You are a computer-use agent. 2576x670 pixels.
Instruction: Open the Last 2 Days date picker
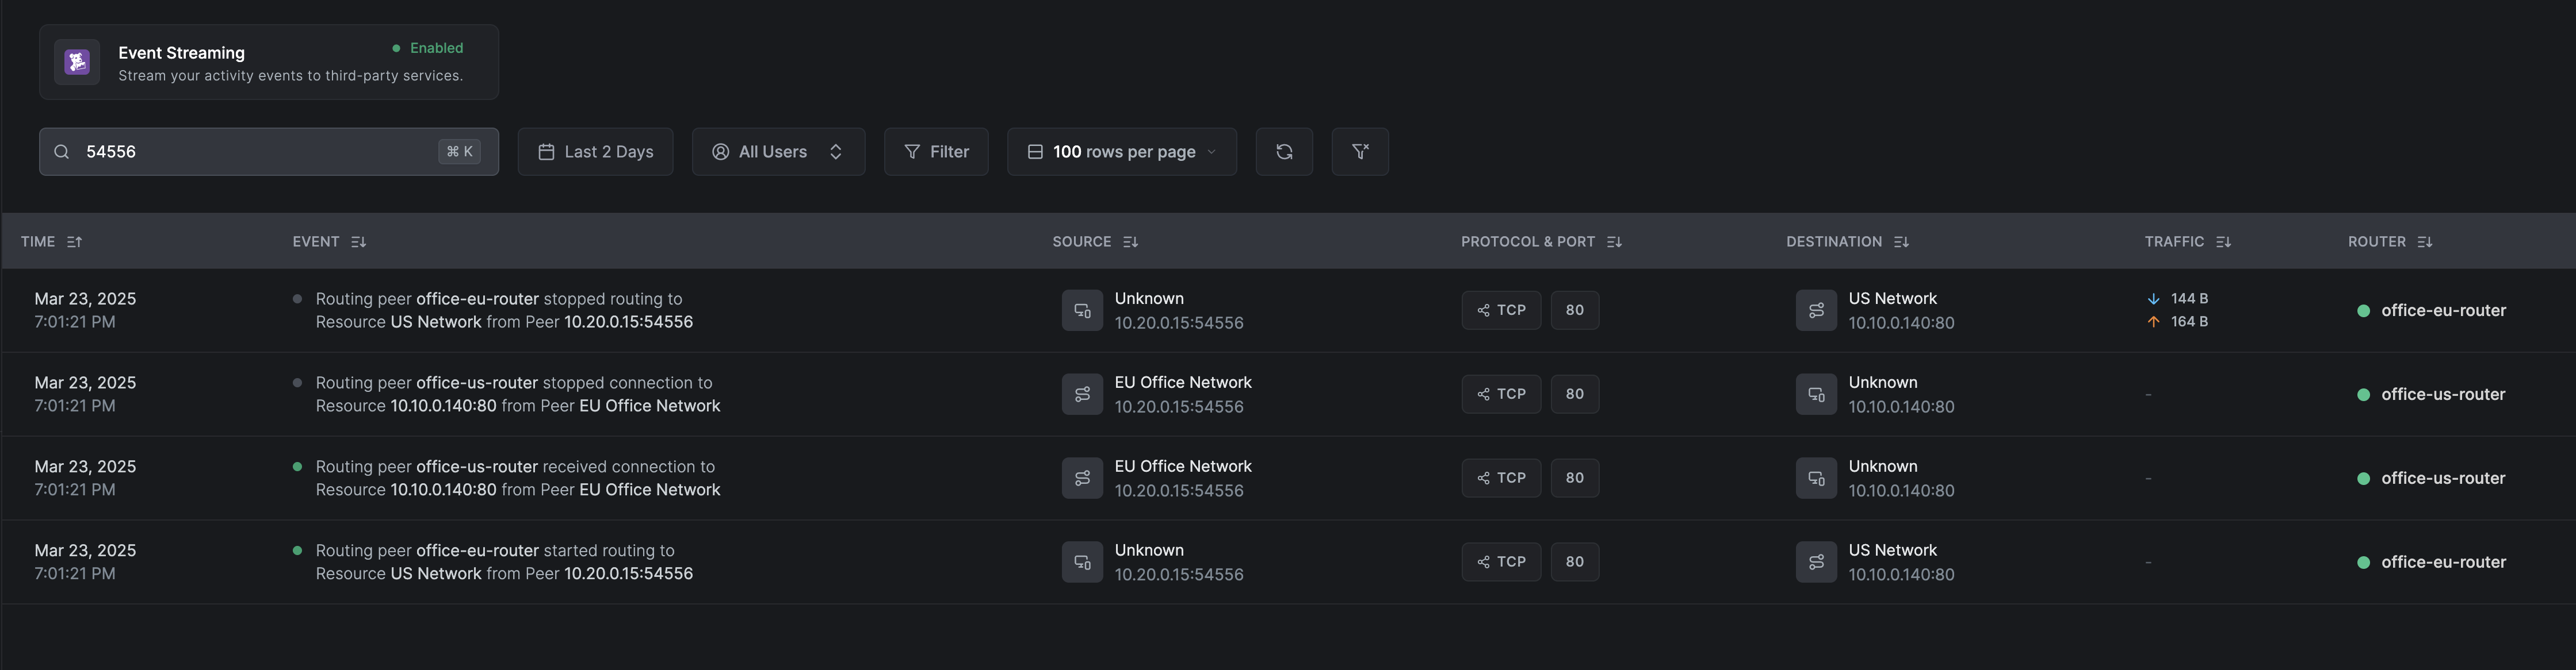[x=595, y=152]
